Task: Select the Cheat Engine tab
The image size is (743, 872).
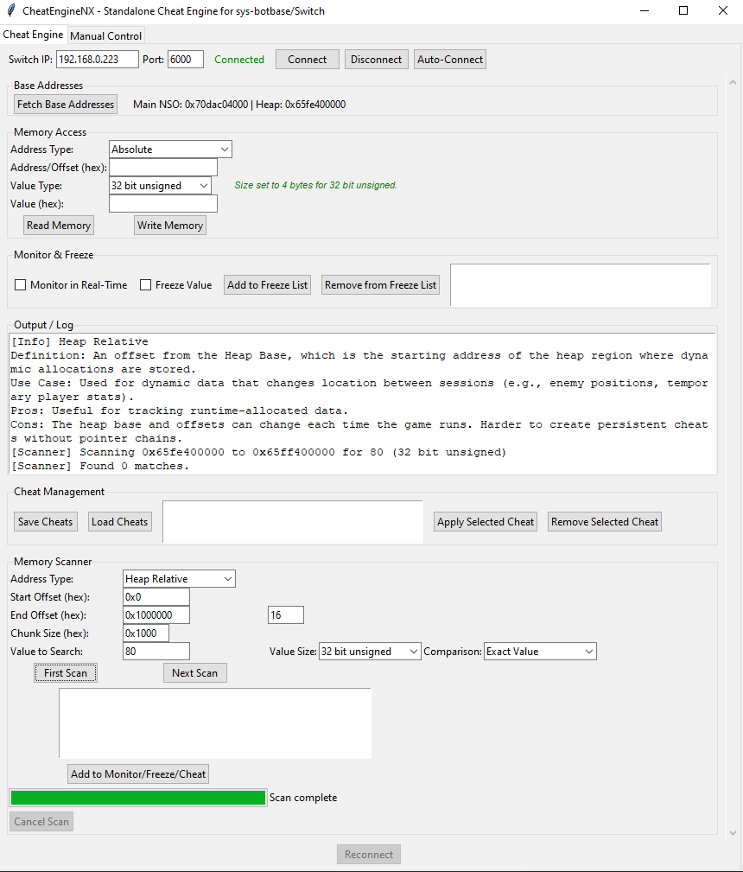Action: coord(33,35)
